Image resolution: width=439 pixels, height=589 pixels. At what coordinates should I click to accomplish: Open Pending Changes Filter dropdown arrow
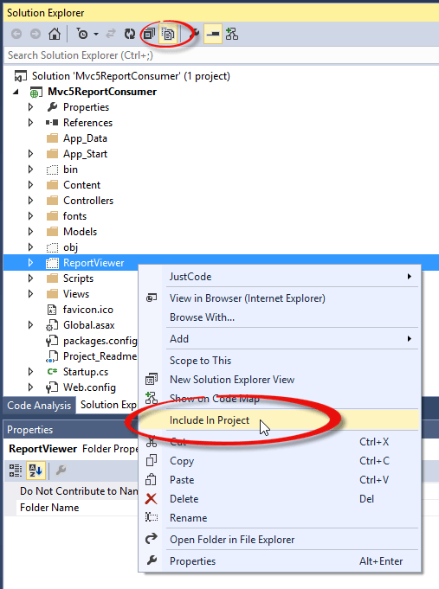pyautogui.click(x=96, y=35)
